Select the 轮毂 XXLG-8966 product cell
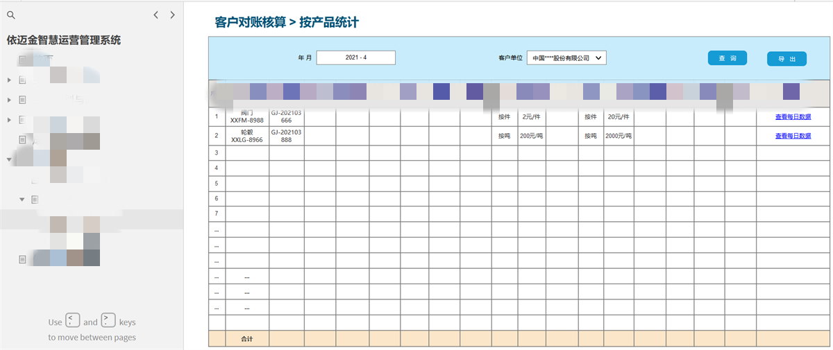The image size is (833, 350). click(x=246, y=136)
